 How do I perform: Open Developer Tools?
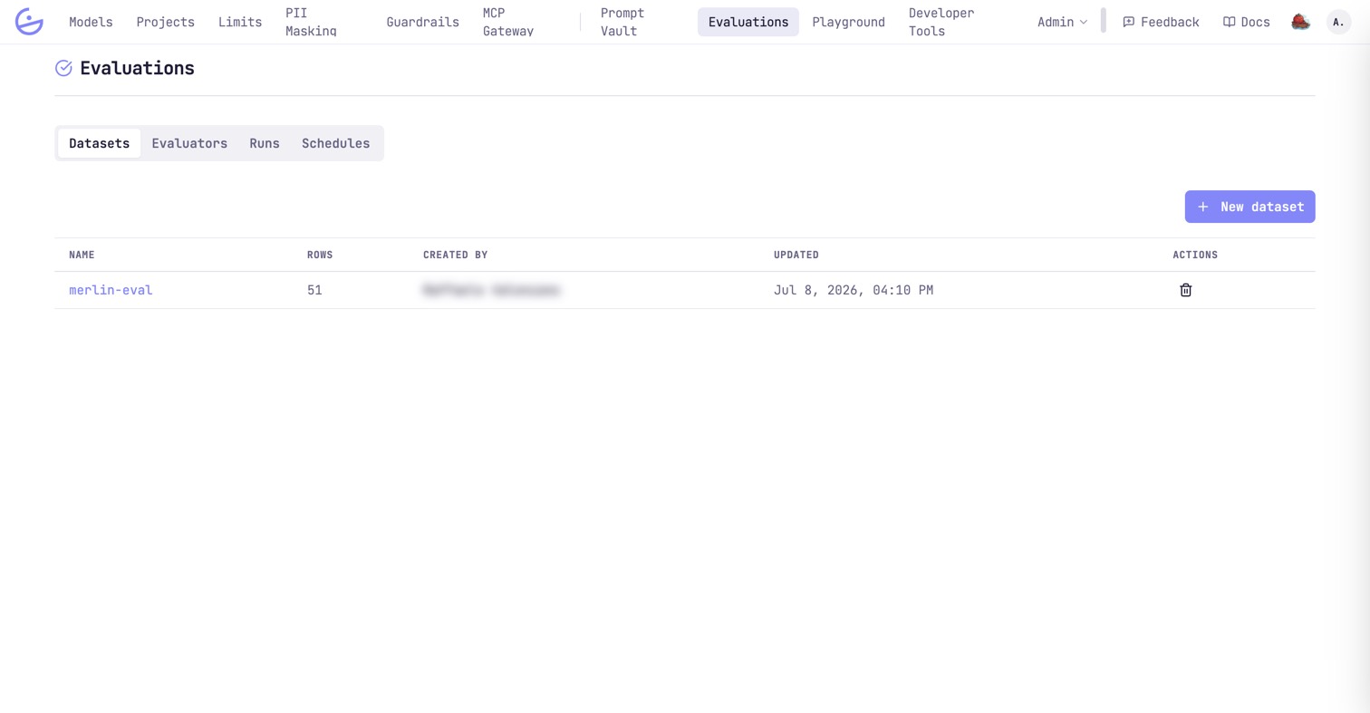(x=941, y=22)
